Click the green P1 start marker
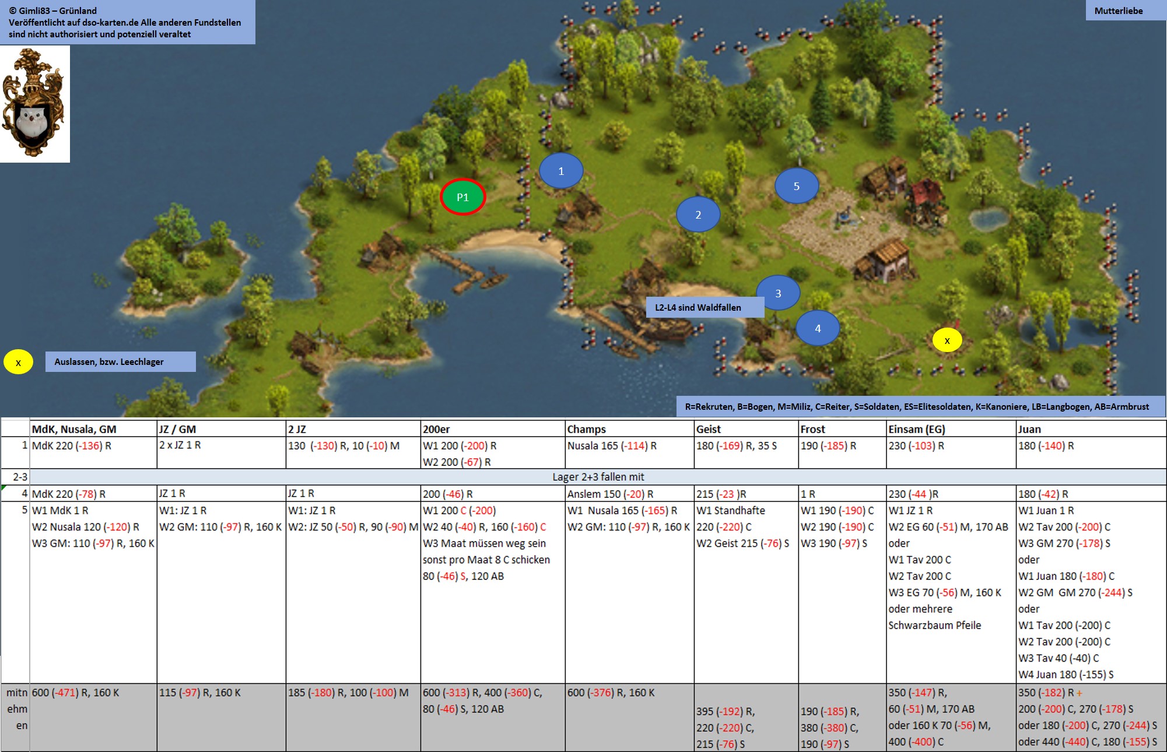1167x752 pixels. (462, 197)
